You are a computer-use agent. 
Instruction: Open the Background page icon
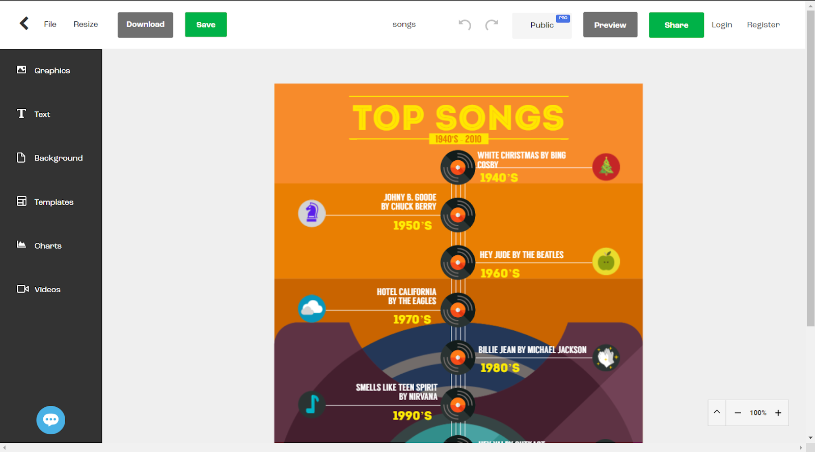coord(21,158)
